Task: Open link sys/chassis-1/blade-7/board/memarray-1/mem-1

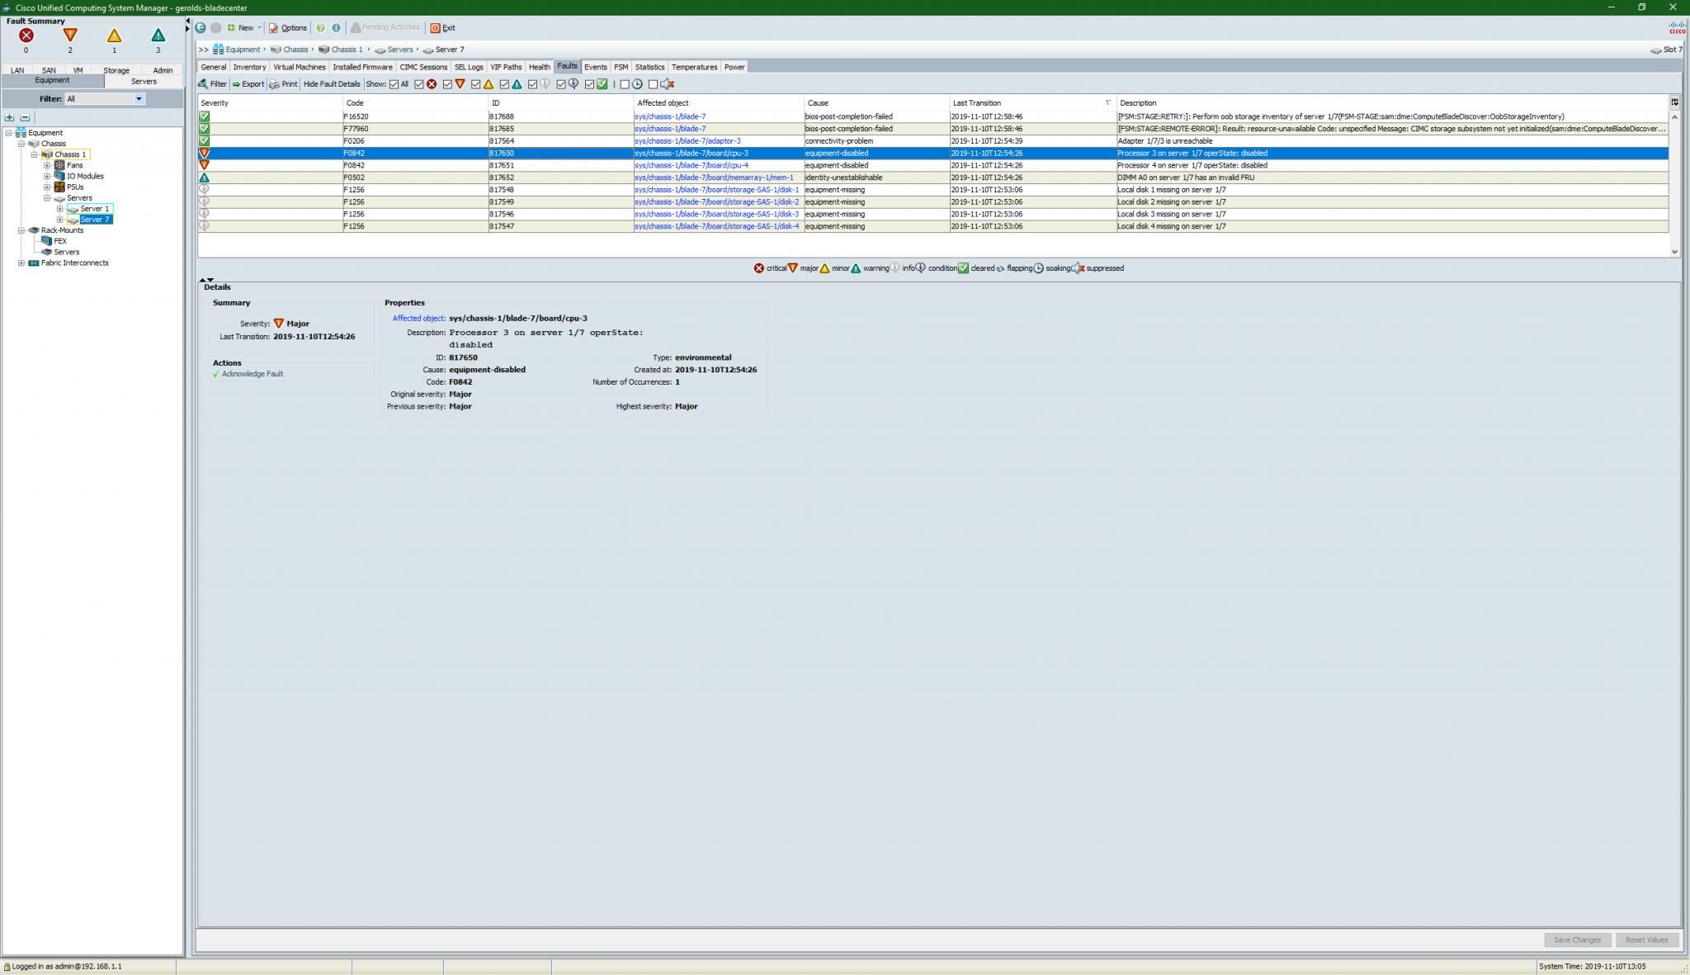Action: pyautogui.click(x=714, y=177)
